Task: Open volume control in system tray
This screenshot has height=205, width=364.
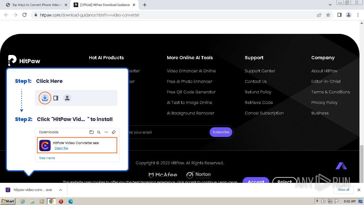Action: (x=323, y=201)
